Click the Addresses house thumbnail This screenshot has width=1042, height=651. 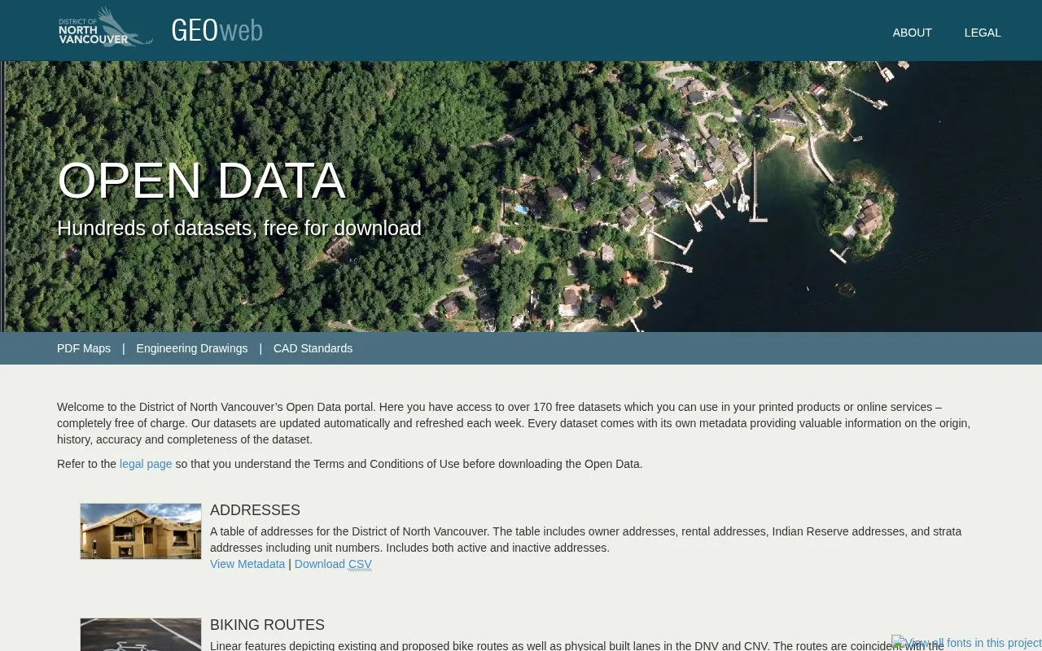[141, 531]
